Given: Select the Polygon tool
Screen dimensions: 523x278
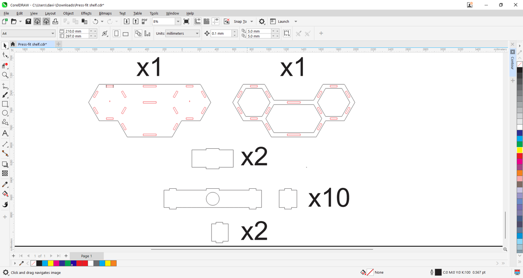Looking at the screenshot, I should 5,122.
